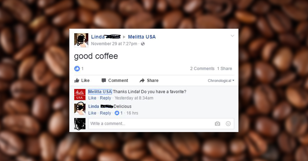The width and height of the screenshot is (308, 161).
Task: Click the speech bubble Comment icon
Action: (104, 80)
